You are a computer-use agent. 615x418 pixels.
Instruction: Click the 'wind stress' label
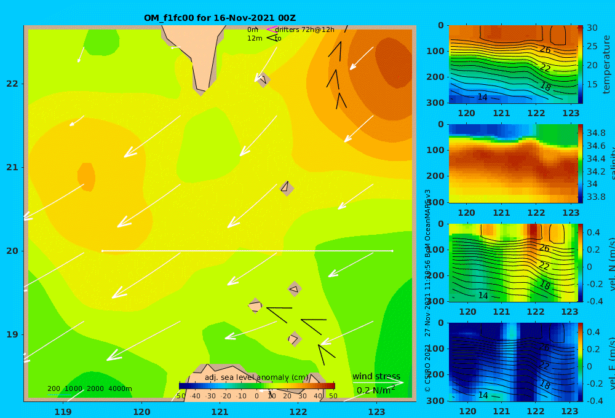pyautogui.click(x=376, y=376)
